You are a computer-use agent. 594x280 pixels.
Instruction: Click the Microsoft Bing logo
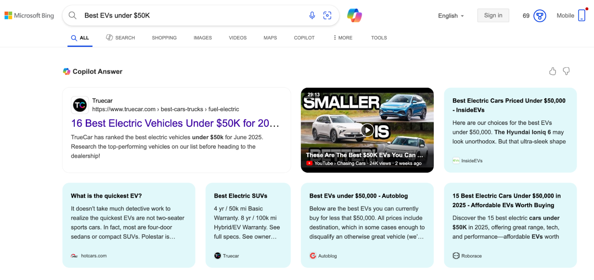coord(29,15)
